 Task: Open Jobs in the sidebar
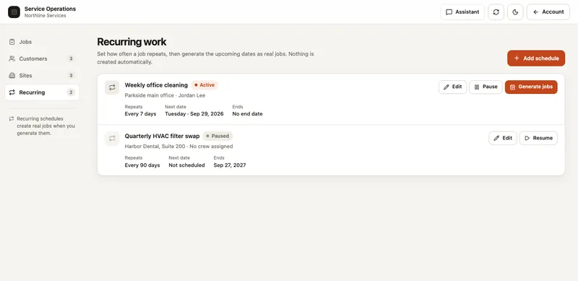tap(42, 42)
